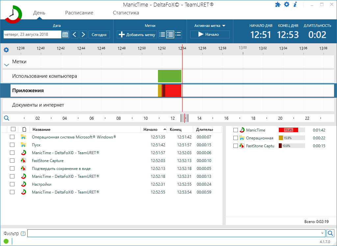337x246 pixels.
Task: Check the FastStone Capture row checkbox
Action: pyautogui.click(x=12, y=161)
